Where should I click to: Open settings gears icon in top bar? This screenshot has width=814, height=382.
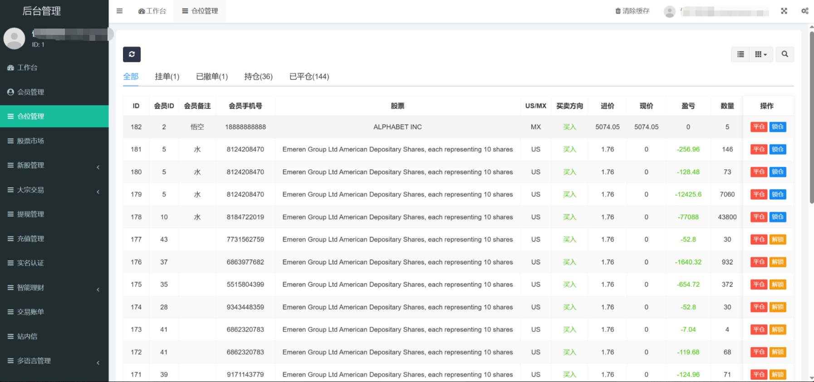click(x=804, y=11)
